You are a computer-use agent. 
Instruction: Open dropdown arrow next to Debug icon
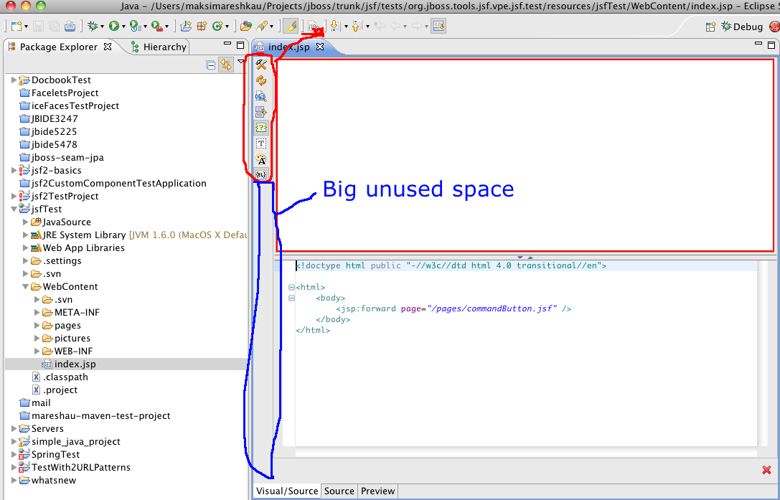click(102, 27)
